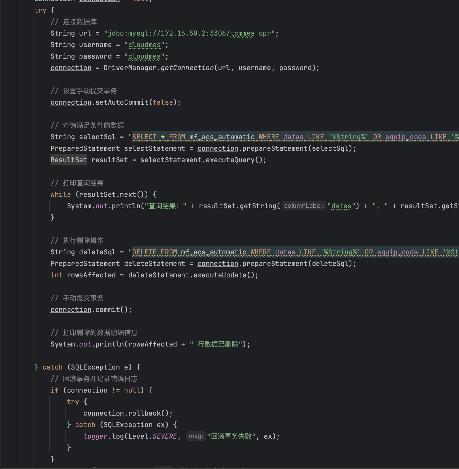Viewport: 459px width, 469px height.
Task: Click the 'String url' declaration line
Action: coord(165,33)
